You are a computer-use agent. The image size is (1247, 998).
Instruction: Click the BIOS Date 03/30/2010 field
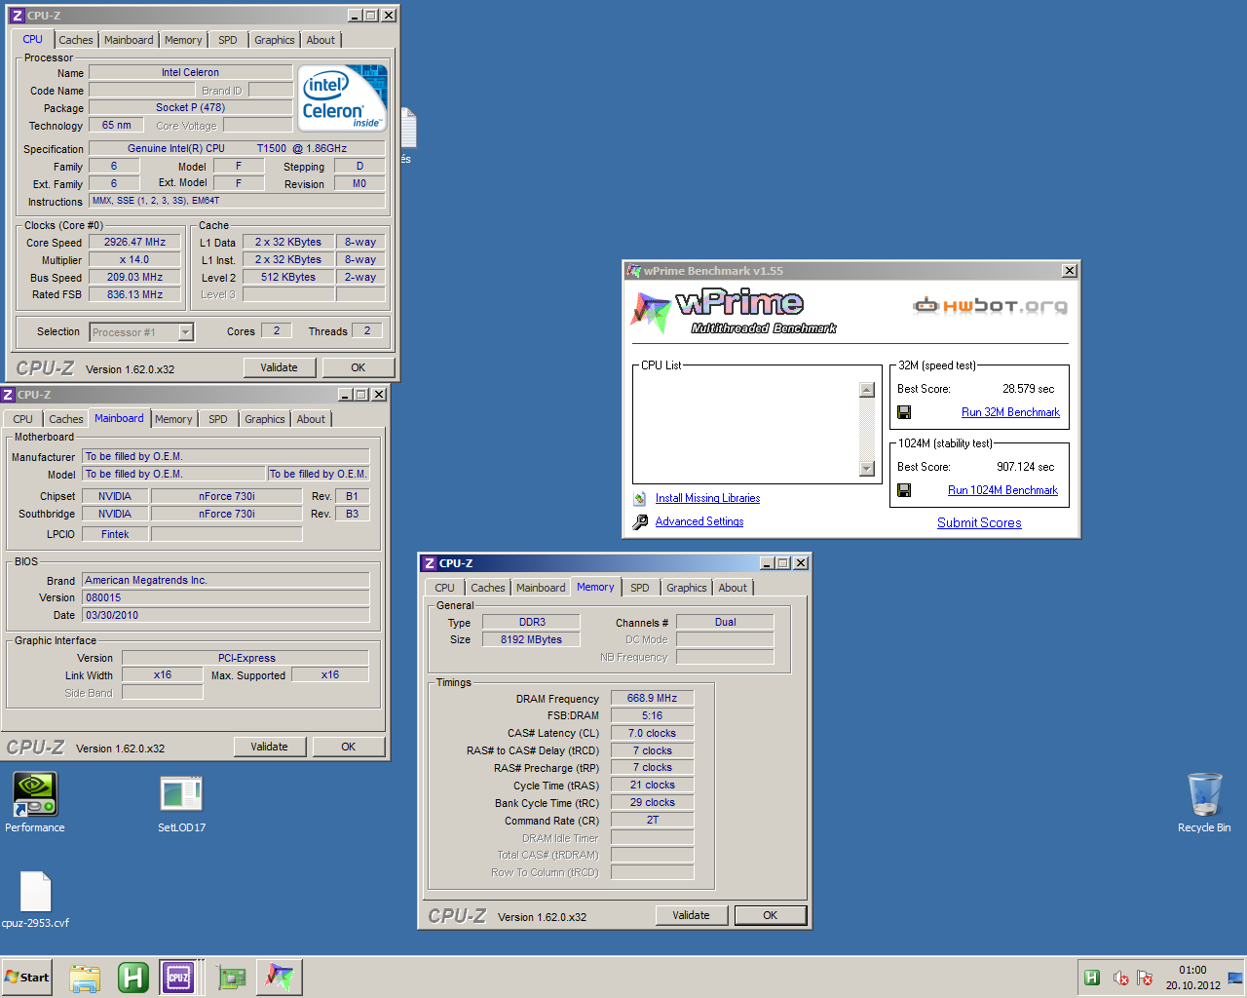click(226, 615)
